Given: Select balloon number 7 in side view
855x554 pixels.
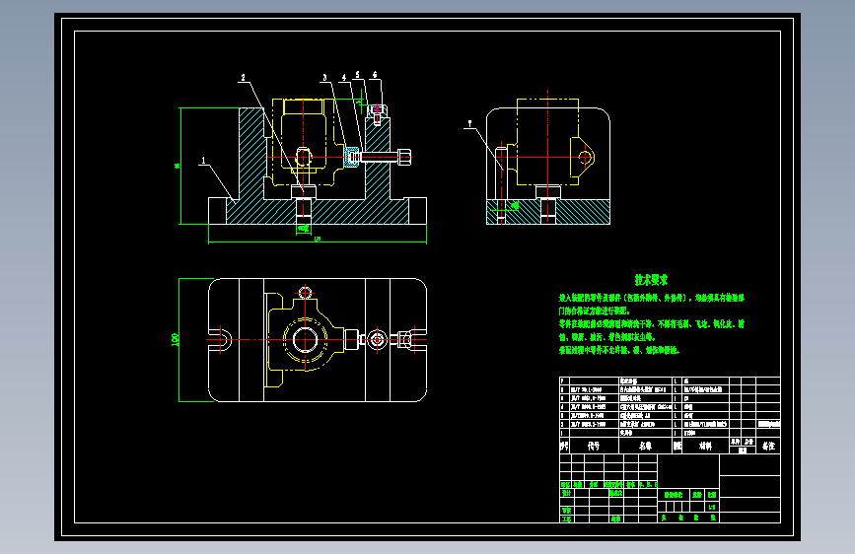Looking at the screenshot, I should click(469, 124).
